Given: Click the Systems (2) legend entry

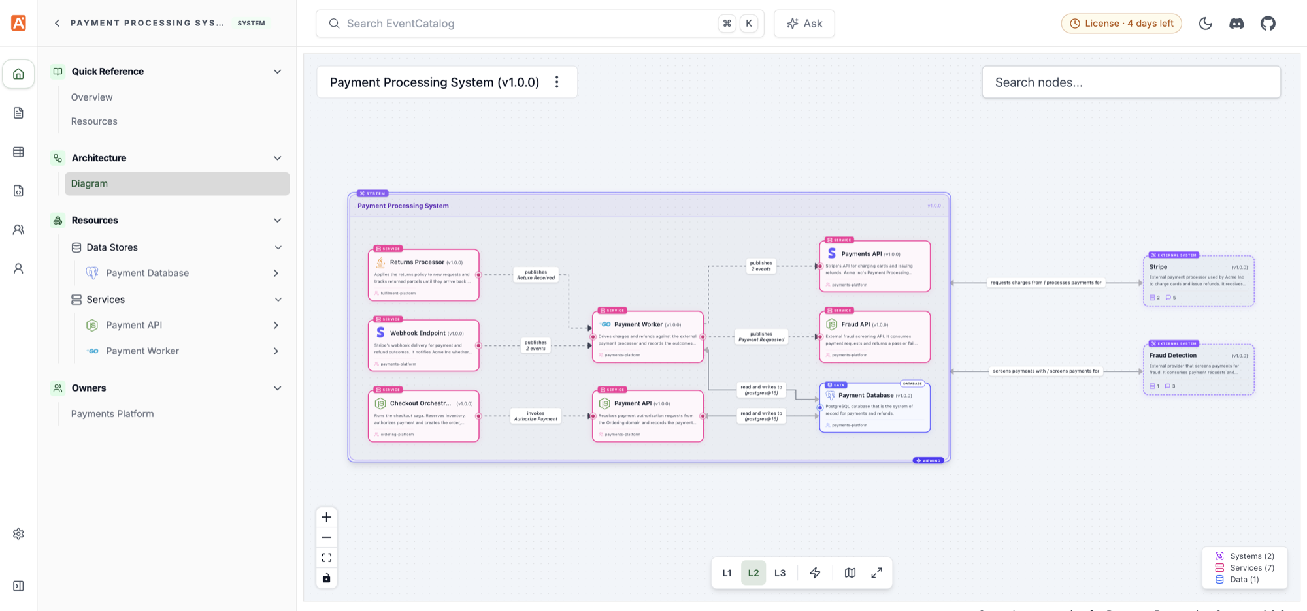Looking at the screenshot, I should 1245,556.
